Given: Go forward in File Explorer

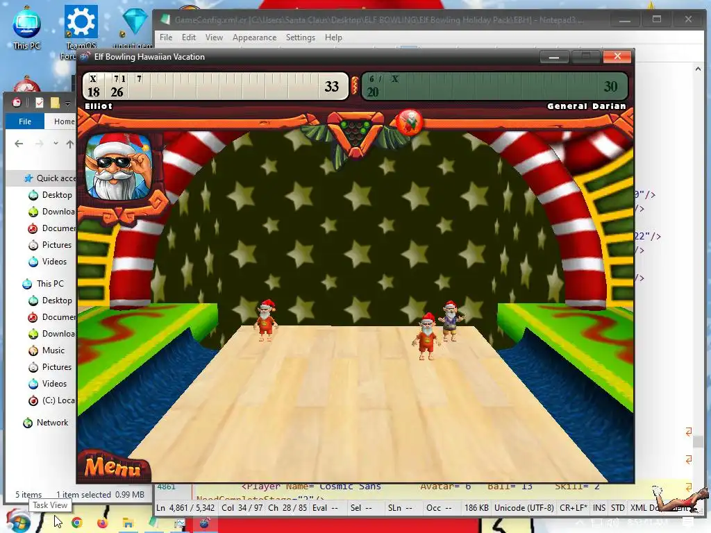Looking at the screenshot, I should click(39, 144).
